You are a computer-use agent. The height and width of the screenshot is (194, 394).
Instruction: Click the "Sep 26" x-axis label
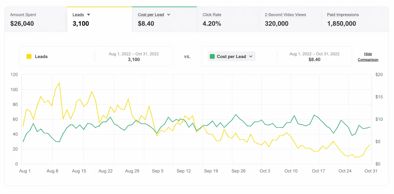pyautogui.click(x=239, y=171)
